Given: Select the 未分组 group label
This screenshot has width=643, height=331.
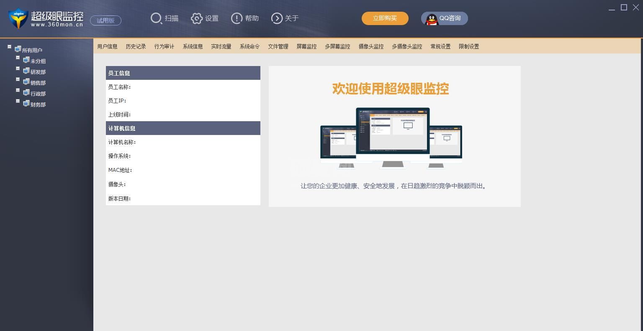Looking at the screenshot, I should click(38, 61).
